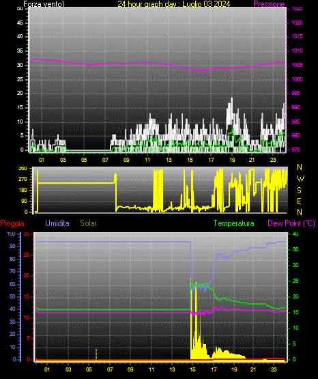Image resolution: width=318 pixels, height=379 pixels.
Task: Select the 24 hour graph day title
Action: pos(173,4)
